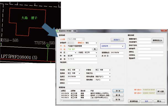Click the 編集 button beside the visit list
Viewport: 168px width, 107px height.
118,95
